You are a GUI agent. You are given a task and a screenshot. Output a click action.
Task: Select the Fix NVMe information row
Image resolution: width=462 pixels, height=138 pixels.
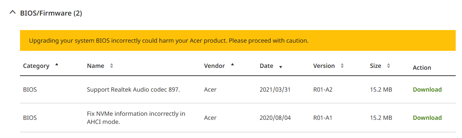(238, 118)
